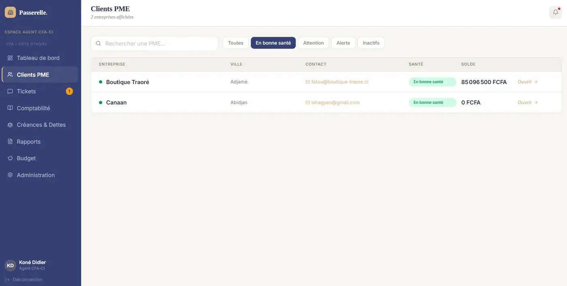Screen dimensions: 567x286
Task: Click the Déconnexion logout icon
Action: coord(7,280)
